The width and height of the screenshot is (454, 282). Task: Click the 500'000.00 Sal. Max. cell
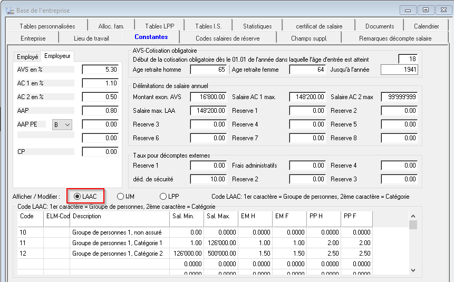pyautogui.click(x=221, y=254)
